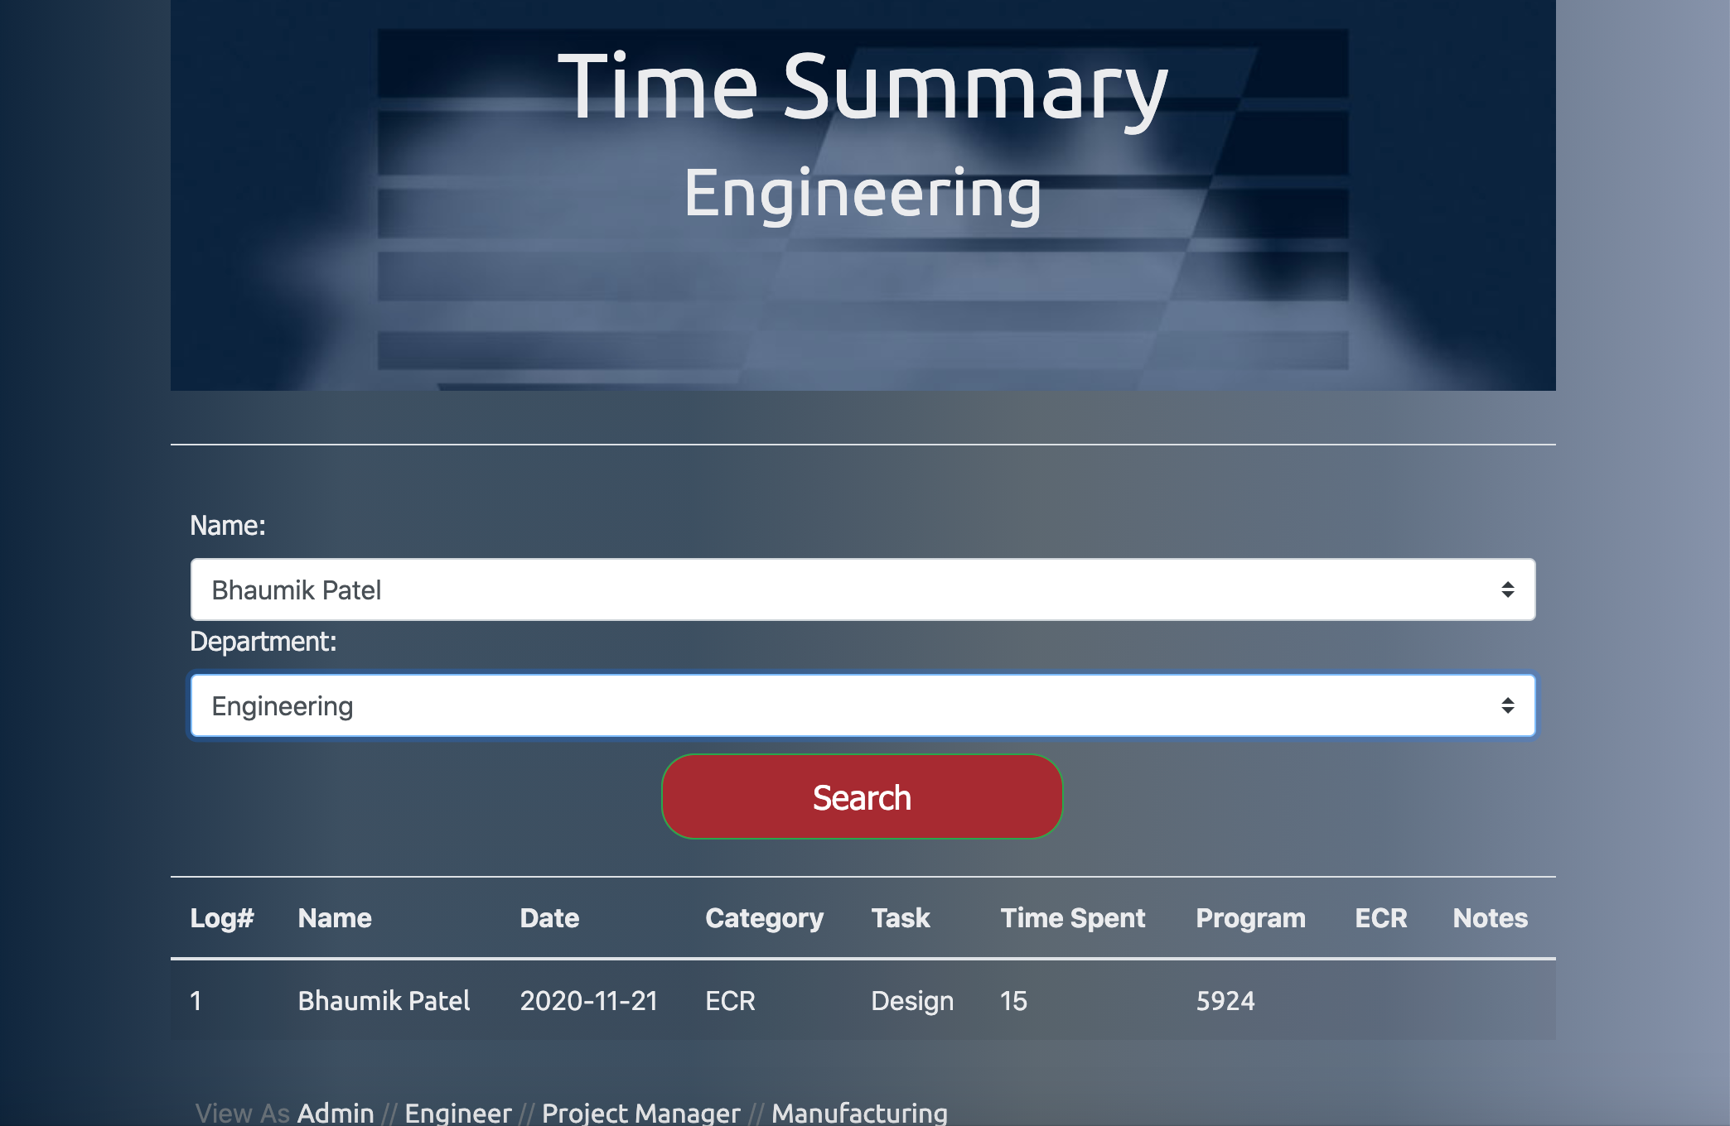Image resolution: width=1730 pixels, height=1126 pixels.
Task: Open the Department dropdown showing Engineering
Action: pos(862,705)
